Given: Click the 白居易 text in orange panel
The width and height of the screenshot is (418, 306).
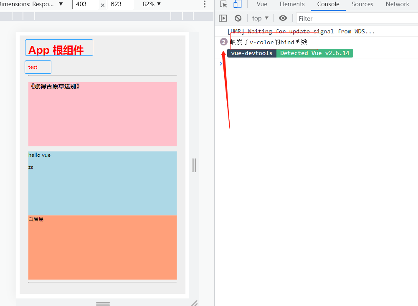Looking at the screenshot, I should [36, 219].
